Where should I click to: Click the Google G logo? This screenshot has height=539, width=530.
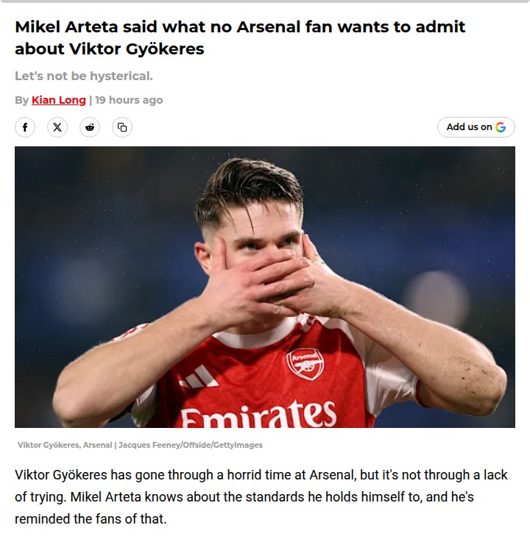click(501, 127)
